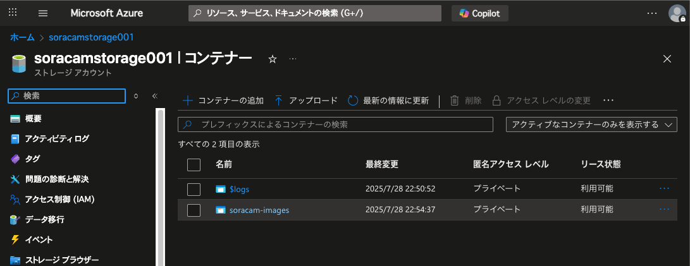Click the date 2025/7/28 22:54:37
Image resolution: width=690 pixels, height=266 pixels.
[400, 210]
